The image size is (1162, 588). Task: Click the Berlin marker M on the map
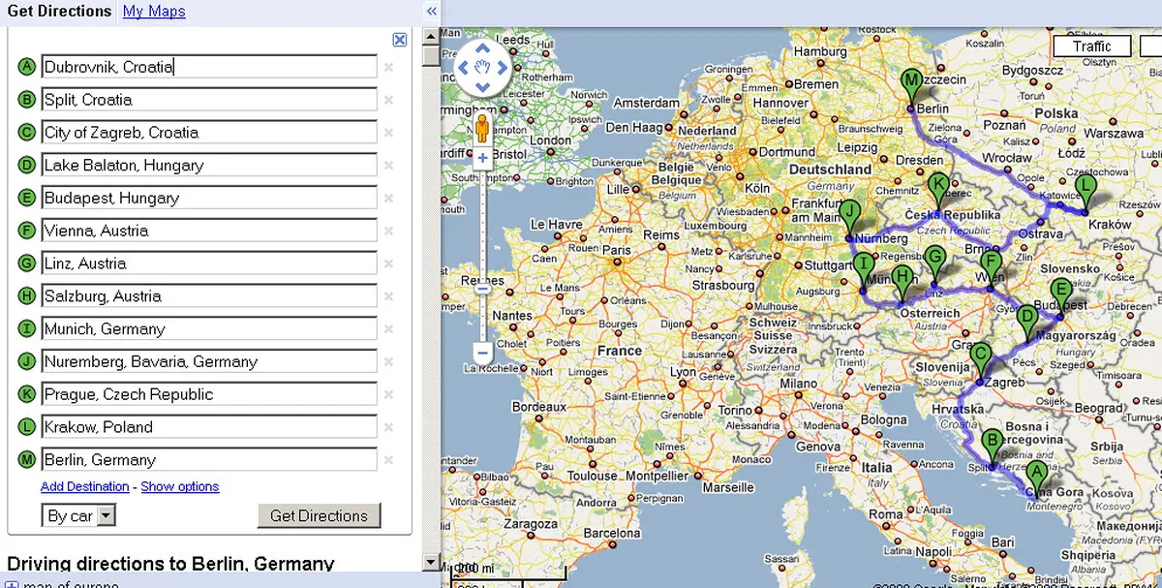click(x=911, y=84)
